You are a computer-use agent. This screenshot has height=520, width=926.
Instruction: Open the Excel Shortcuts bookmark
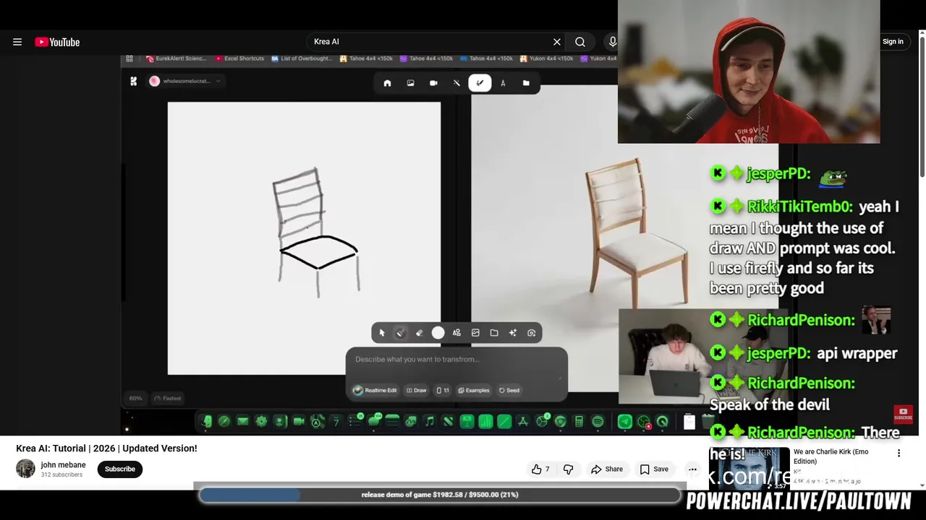point(239,58)
